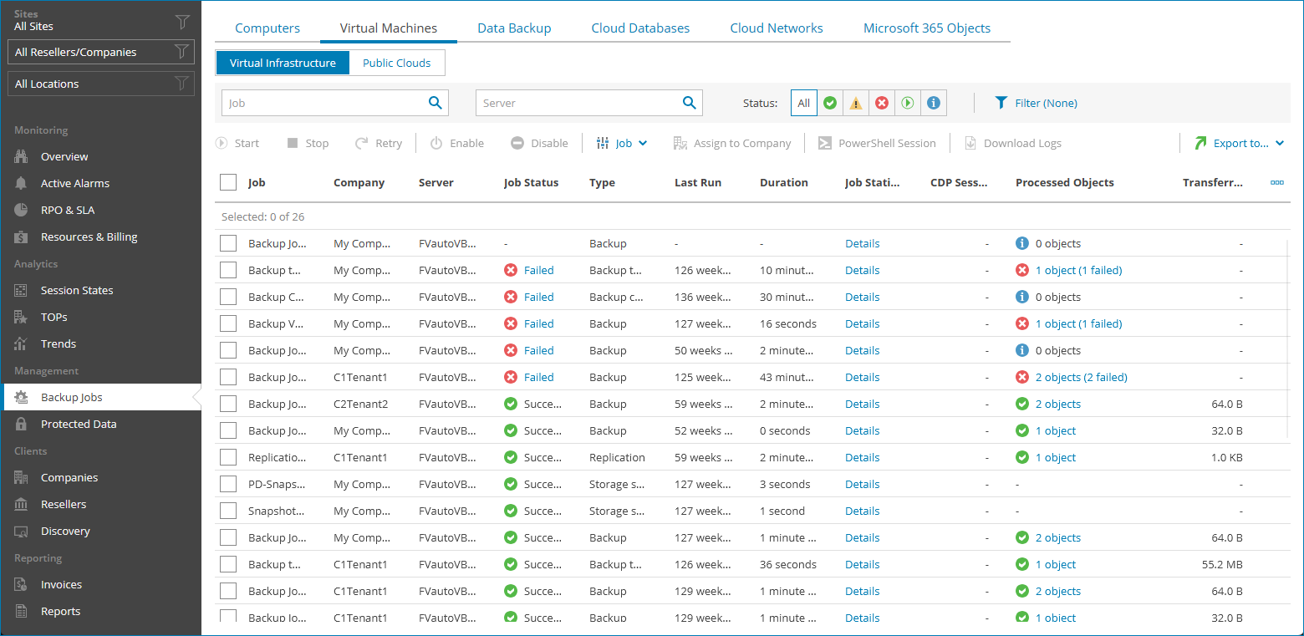This screenshot has height=636, width=1304.
Task: Open Resellers in the Clients sidebar
Action: coord(64,504)
